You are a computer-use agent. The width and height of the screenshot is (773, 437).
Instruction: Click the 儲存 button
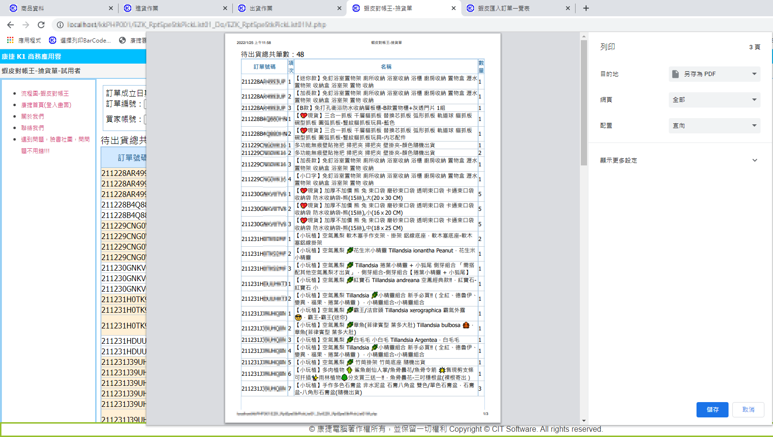pos(712,410)
